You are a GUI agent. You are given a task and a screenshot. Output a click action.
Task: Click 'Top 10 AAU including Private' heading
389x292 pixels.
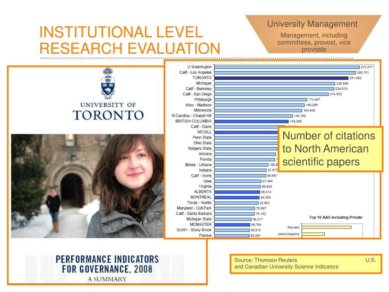pyautogui.click(x=336, y=217)
